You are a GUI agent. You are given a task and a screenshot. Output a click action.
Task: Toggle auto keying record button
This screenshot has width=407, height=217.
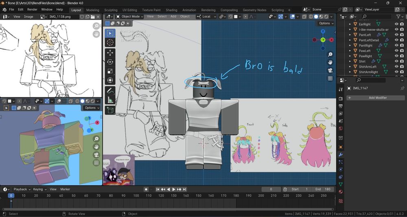click(x=146, y=189)
